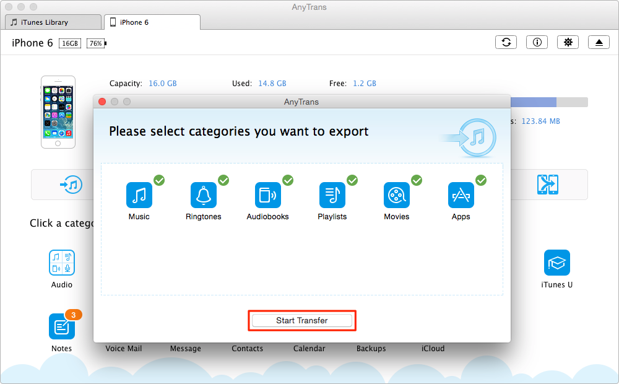Switch to the iPhone 6 tab
The width and height of the screenshot is (619, 384).
(x=152, y=22)
